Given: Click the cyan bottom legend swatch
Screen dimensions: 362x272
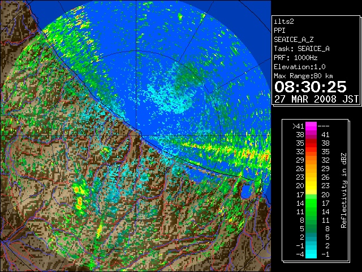Looking at the screenshot, I should pyautogui.click(x=311, y=254).
